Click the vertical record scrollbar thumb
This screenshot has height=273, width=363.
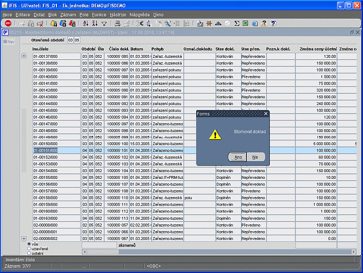24,141
